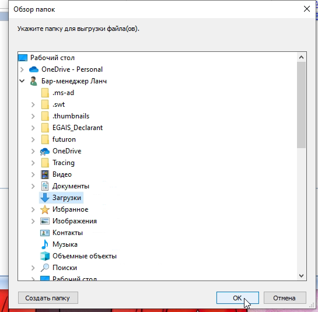The height and width of the screenshot is (312, 318).
Task: Click the scrollbar down arrow in folder tree
Action: pyautogui.click(x=301, y=276)
